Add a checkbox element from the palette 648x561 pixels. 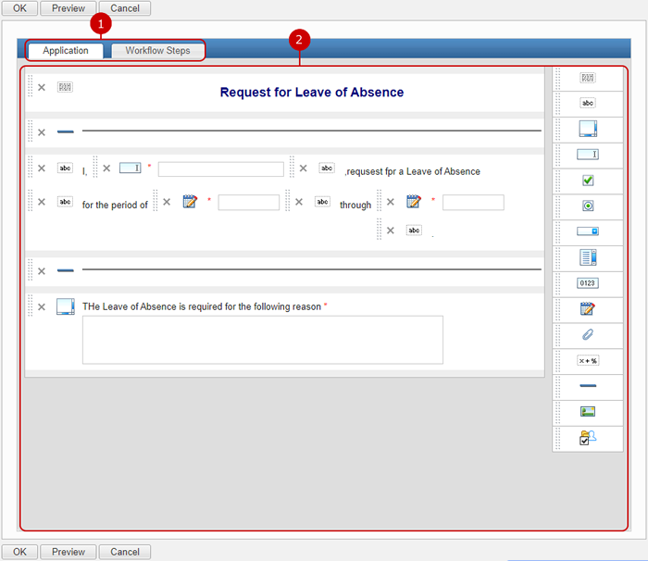[x=588, y=181]
